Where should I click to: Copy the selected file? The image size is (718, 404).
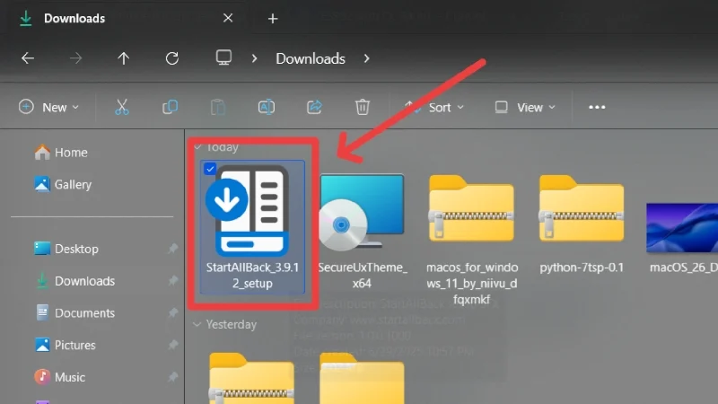click(x=170, y=107)
